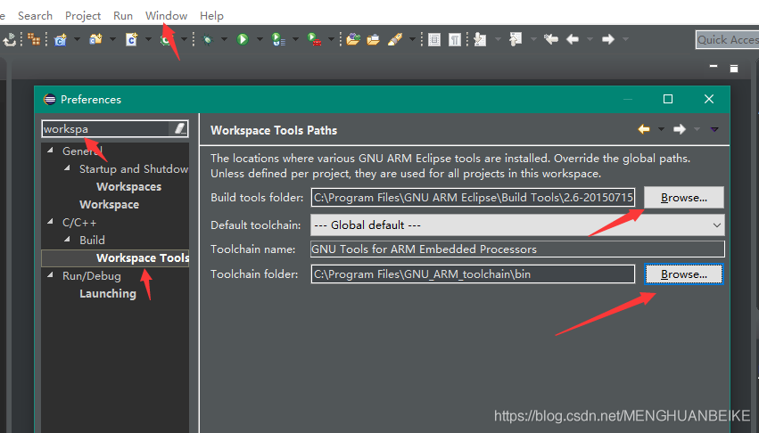759x433 pixels.
Task: Collapse the Startup and Shutdown node
Action: [x=67, y=168]
